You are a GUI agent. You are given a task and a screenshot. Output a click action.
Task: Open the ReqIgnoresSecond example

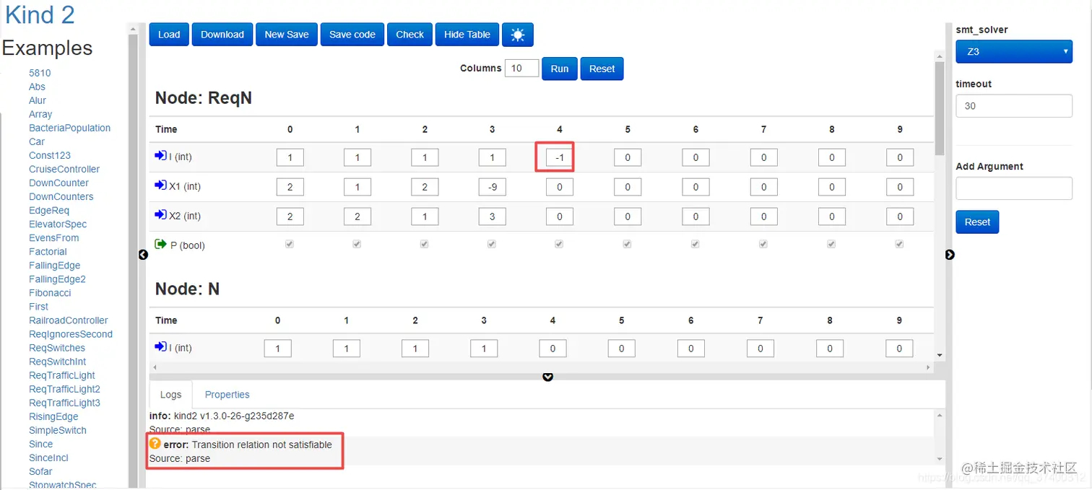tap(71, 333)
